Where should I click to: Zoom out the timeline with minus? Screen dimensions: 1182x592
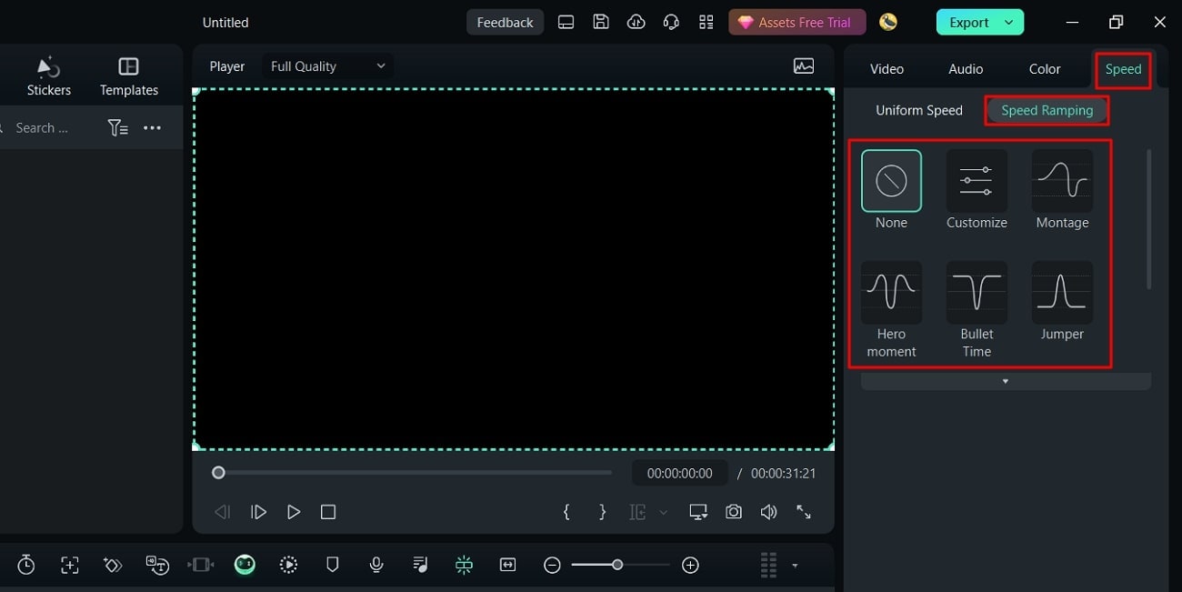click(x=552, y=566)
